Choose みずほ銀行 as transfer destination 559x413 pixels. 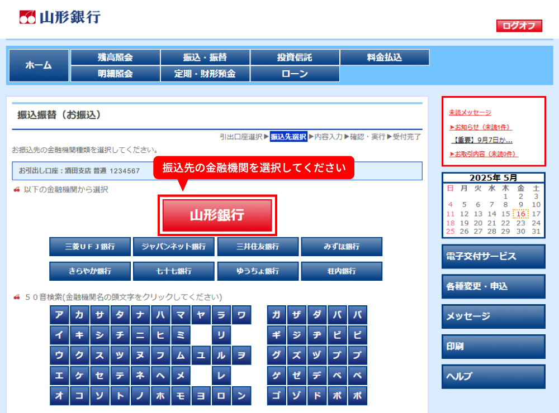click(342, 247)
